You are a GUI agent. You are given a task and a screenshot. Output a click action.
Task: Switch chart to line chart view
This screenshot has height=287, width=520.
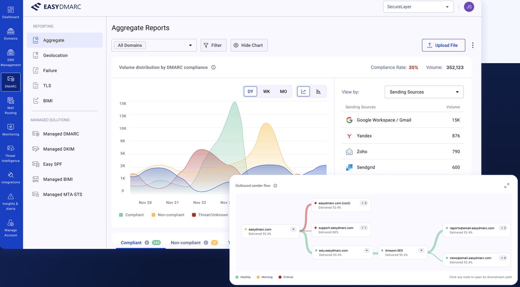point(303,92)
